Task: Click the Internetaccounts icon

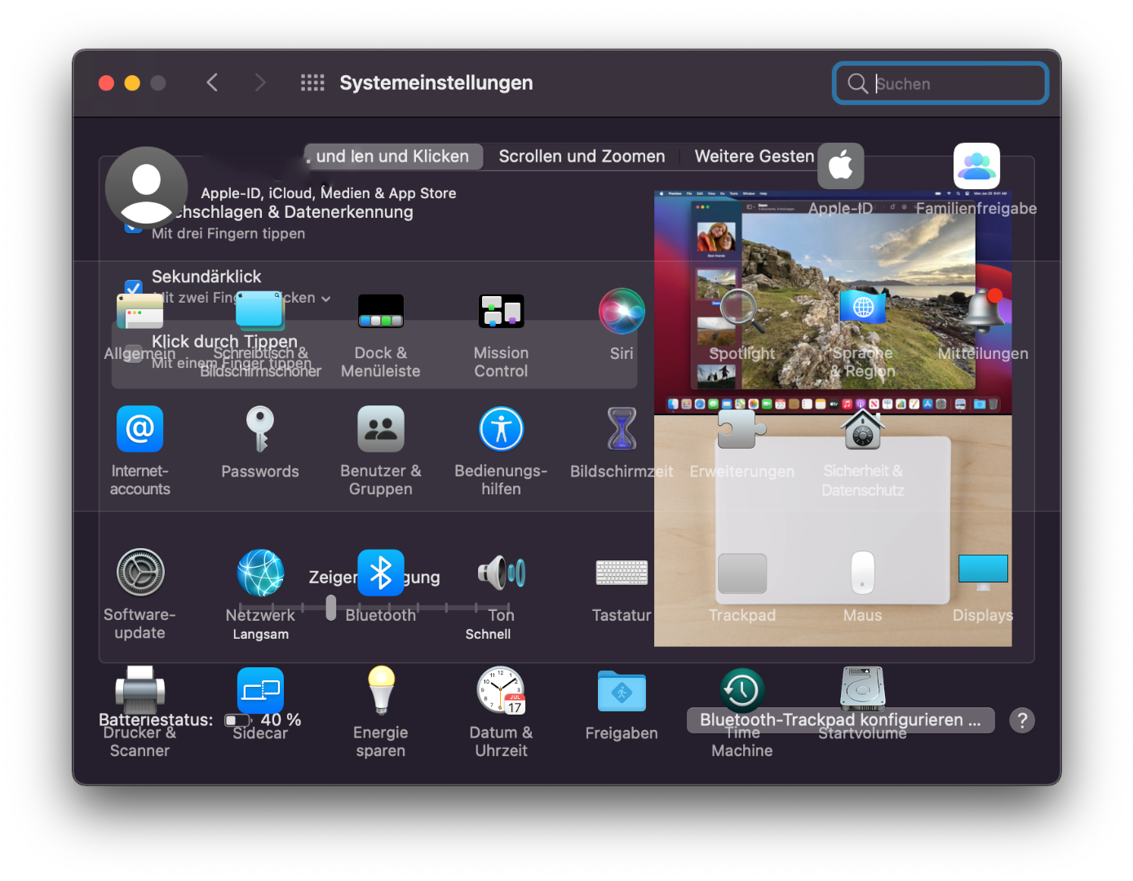Action: click(x=139, y=429)
